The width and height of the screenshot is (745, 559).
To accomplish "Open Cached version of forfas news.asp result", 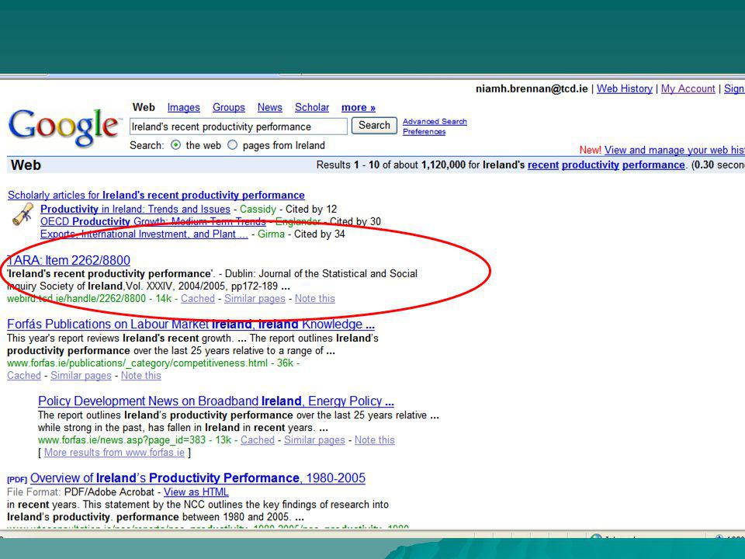I will click(x=258, y=440).
